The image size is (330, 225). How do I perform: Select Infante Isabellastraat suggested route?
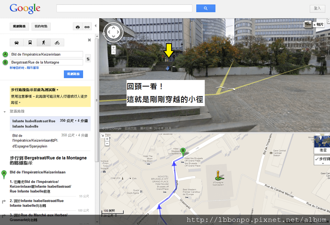tap(50, 124)
